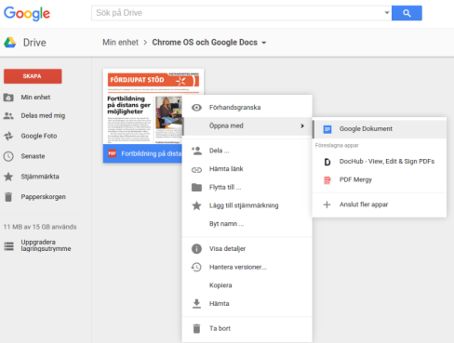Click the PDF Mergy red icon
454x343 pixels.
[327, 180]
